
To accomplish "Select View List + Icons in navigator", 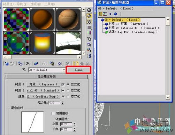I will (x=105, y=14).
